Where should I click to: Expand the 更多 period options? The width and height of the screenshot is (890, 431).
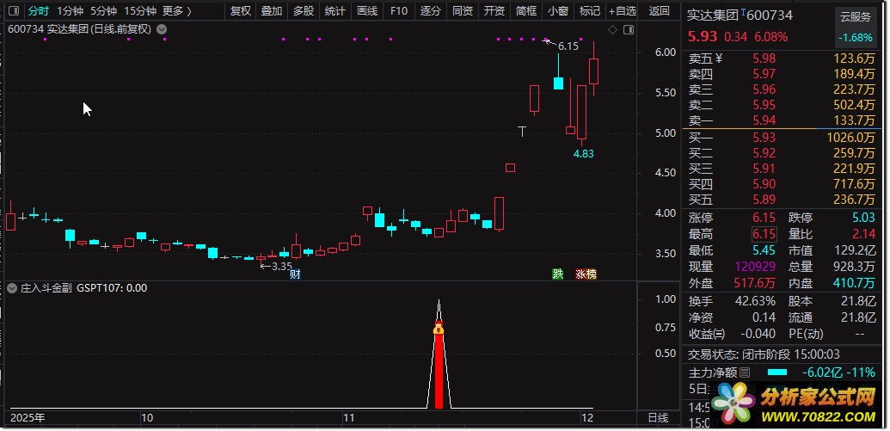(x=176, y=11)
